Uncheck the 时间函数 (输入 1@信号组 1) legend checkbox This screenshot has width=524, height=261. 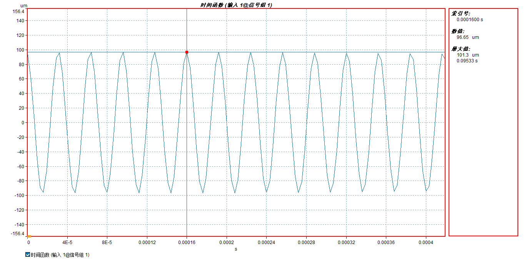[x=27, y=254]
